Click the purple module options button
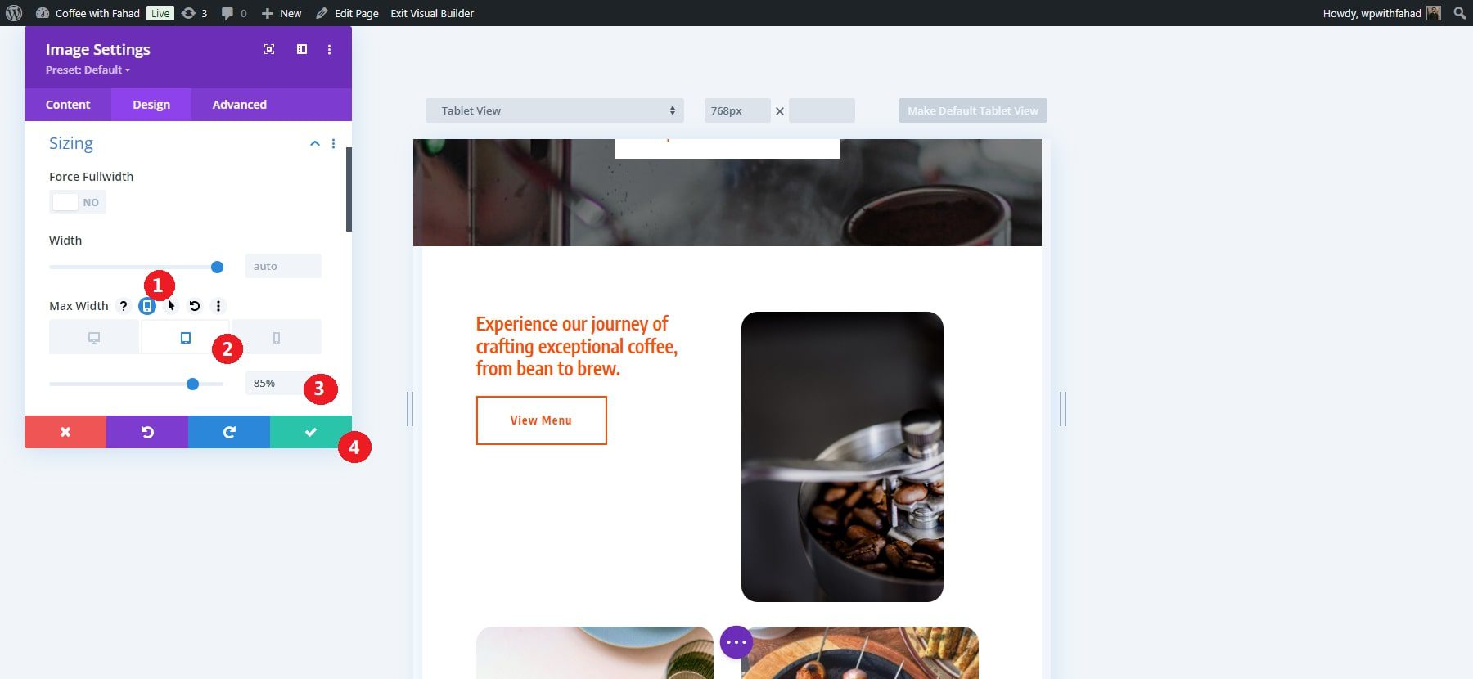The image size is (1473, 679). click(736, 642)
